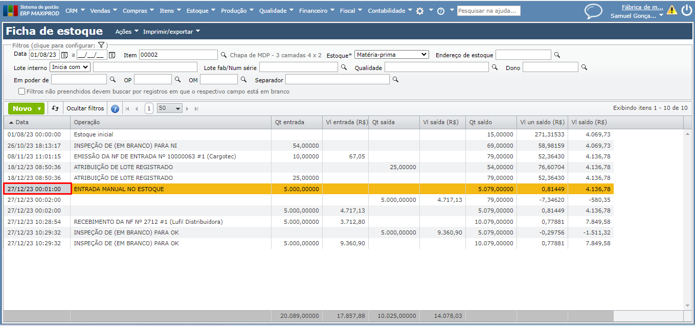The image size is (695, 326).
Task: Click the Separador input field
Action: 337,80
